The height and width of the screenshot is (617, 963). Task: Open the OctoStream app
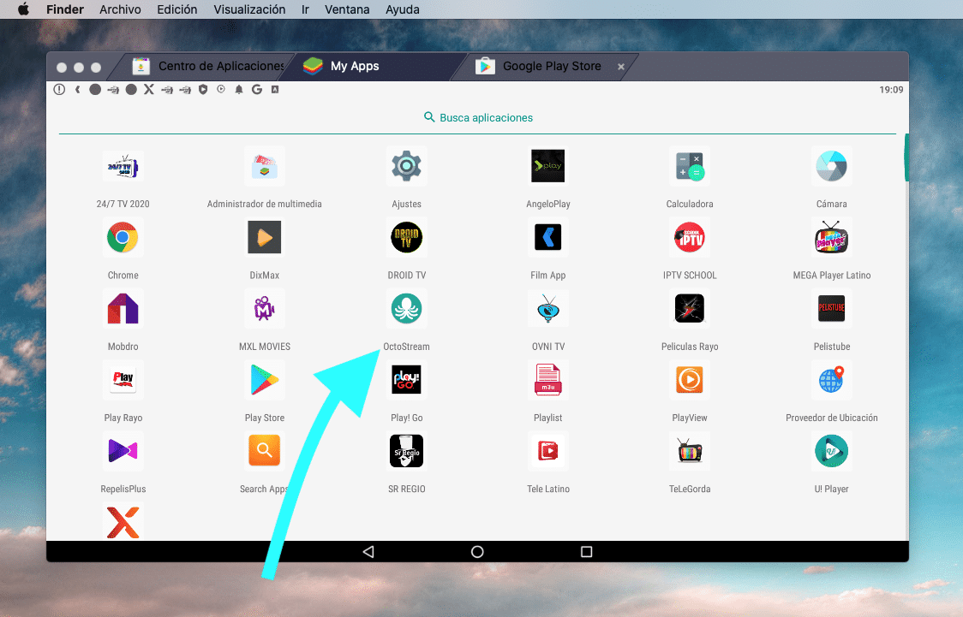(406, 309)
